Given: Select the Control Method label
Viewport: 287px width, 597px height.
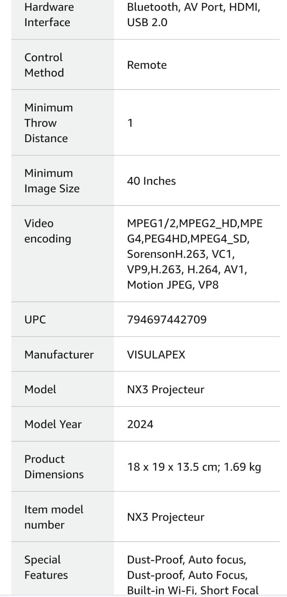Looking at the screenshot, I should [x=44, y=65].
